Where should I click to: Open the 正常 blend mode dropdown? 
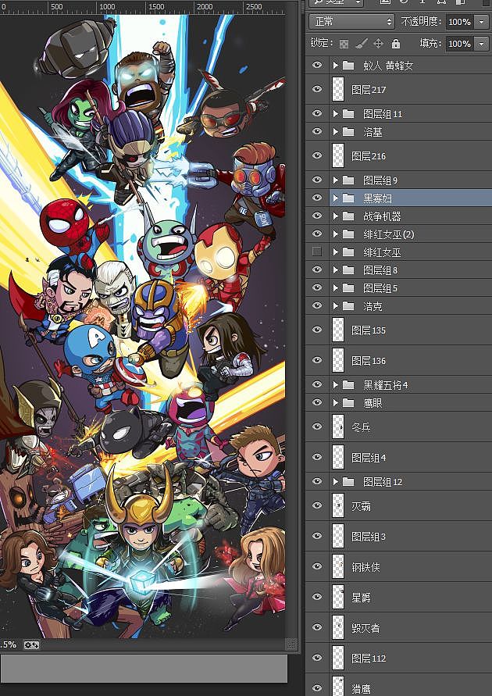click(351, 21)
